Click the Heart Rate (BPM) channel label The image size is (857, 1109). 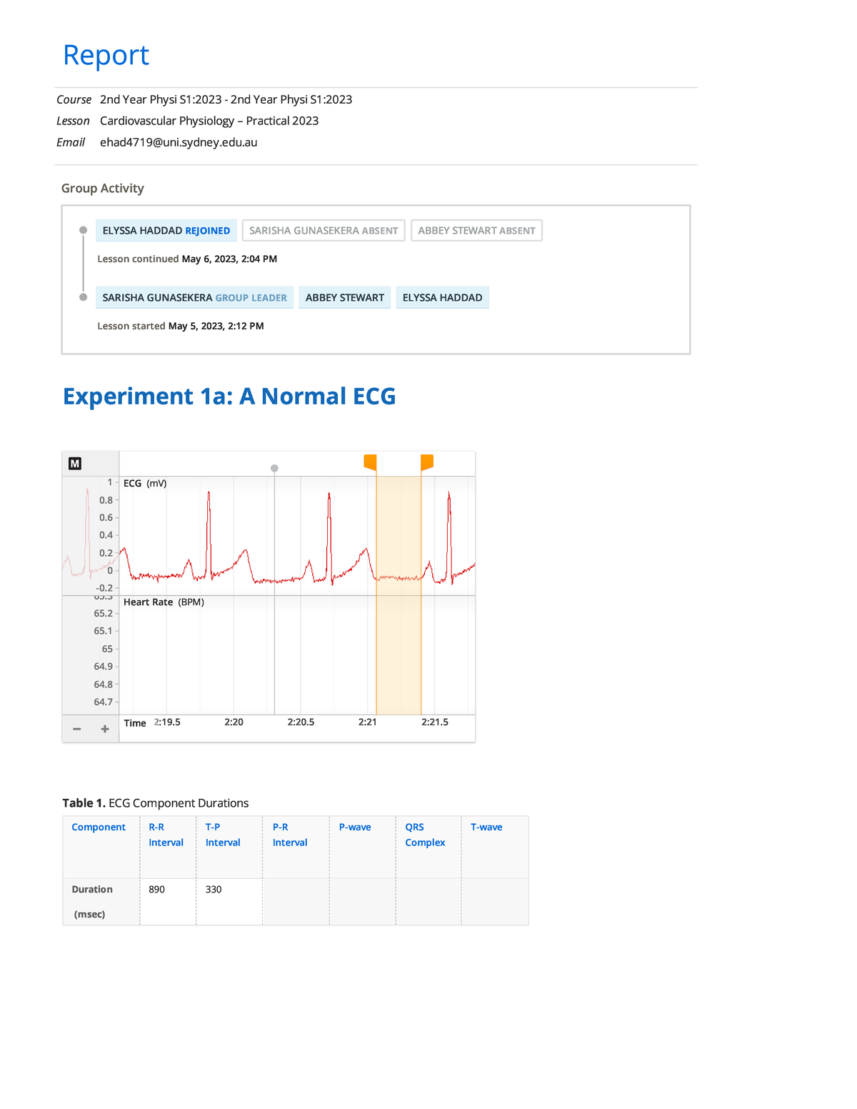[x=164, y=602]
